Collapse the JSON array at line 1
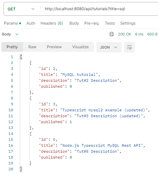This screenshot has height=174, width=158. click(x=21, y=57)
